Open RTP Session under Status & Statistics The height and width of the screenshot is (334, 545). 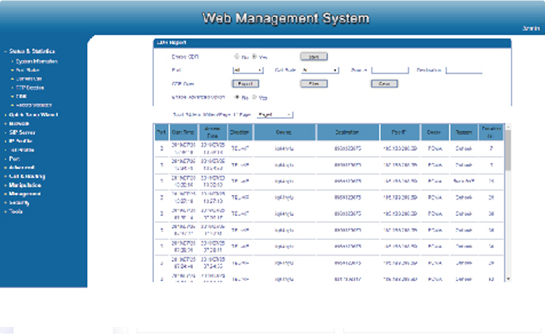click(x=30, y=88)
